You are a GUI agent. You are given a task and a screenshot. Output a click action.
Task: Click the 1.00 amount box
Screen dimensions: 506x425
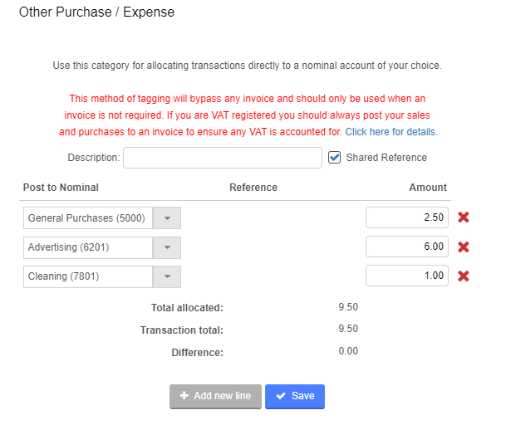(x=407, y=276)
